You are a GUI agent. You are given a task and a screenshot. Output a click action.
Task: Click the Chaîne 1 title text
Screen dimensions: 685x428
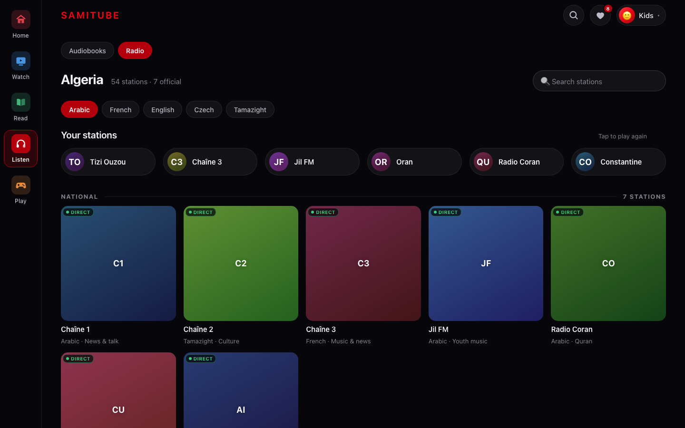[75, 329]
